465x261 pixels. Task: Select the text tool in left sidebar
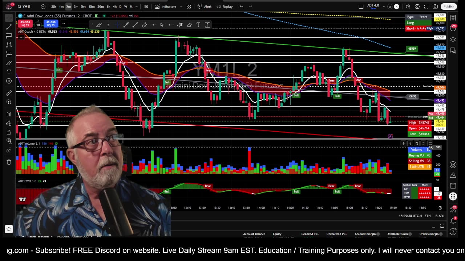(9, 72)
